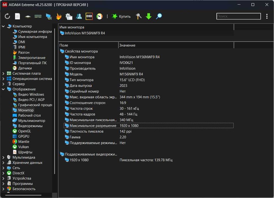Open the SensorPanel gauge icon
The width and height of the screenshot is (274, 198).
(99, 16)
